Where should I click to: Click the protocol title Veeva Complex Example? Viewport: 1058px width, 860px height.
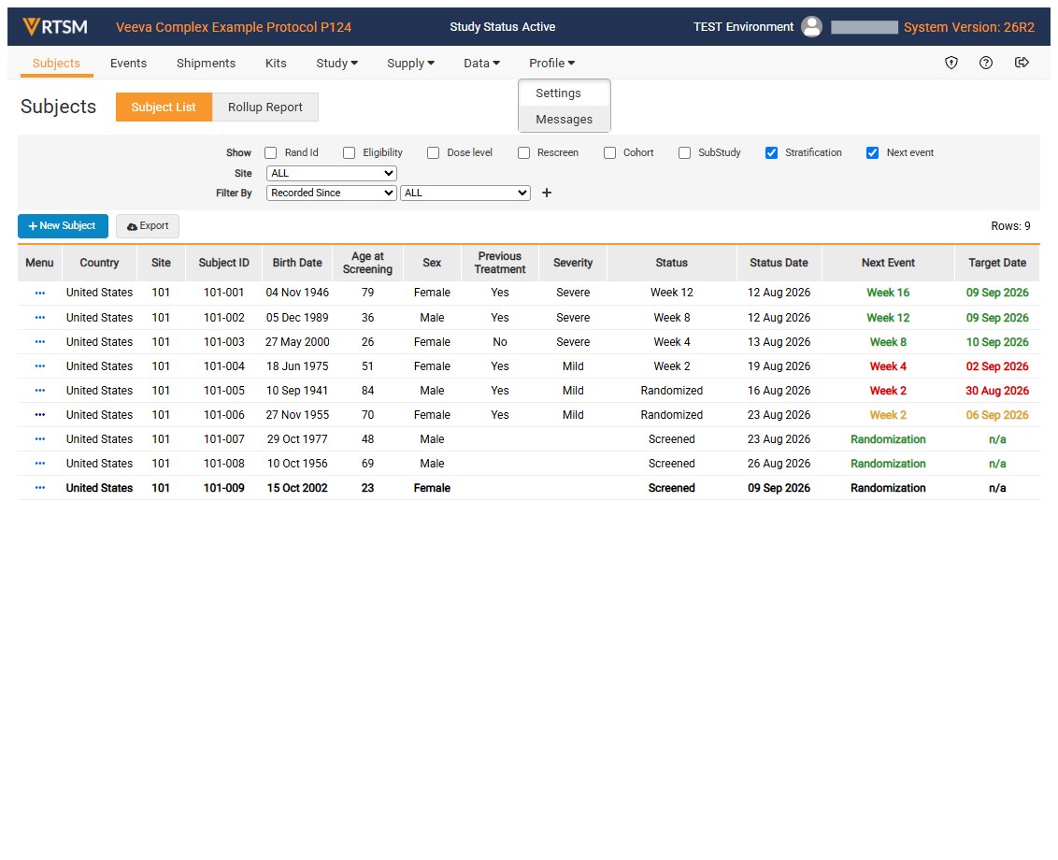(234, 27)
